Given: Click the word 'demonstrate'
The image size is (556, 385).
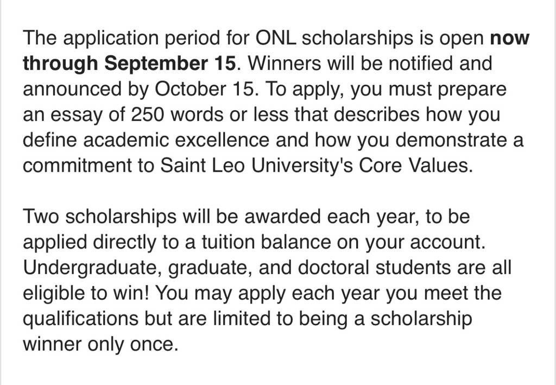Looking at the screenshot, I should [450, 140].
